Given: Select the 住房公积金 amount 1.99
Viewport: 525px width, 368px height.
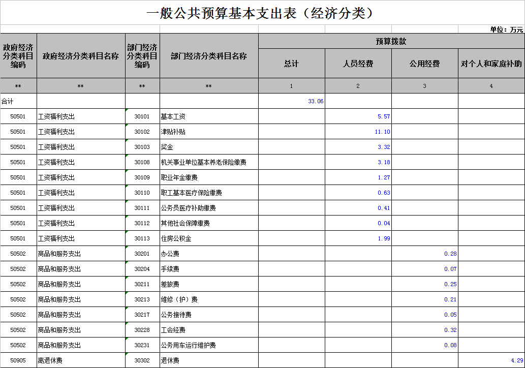Looking at the screenshot, I should coord(384,238).
